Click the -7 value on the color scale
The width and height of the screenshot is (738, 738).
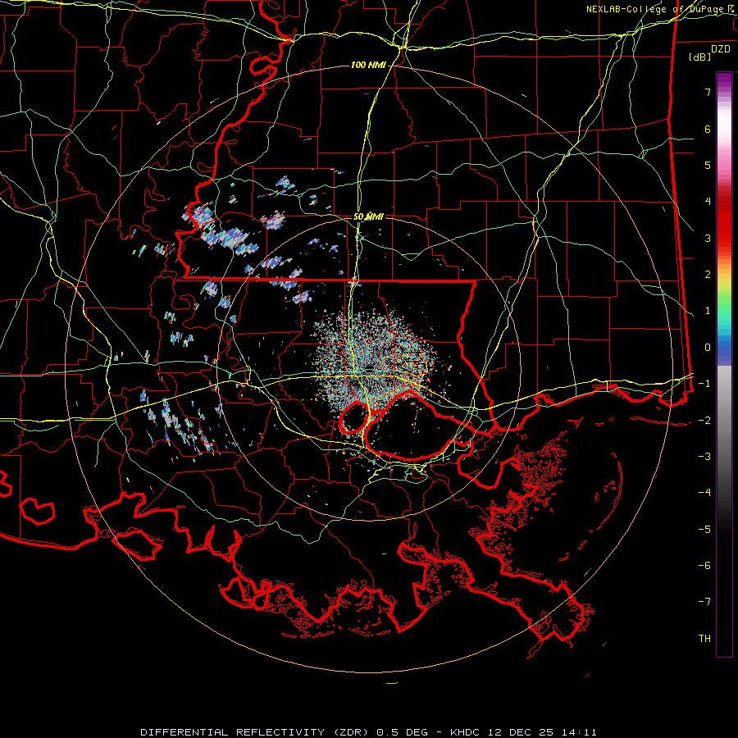704,602
